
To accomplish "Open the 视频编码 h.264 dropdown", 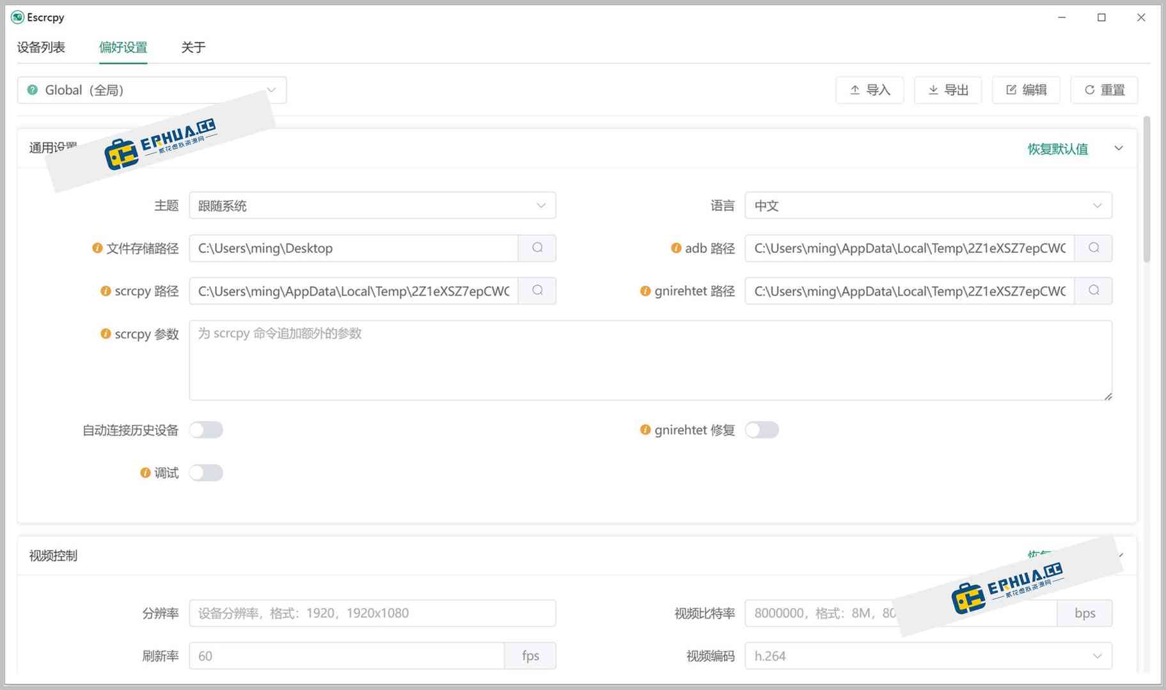I will 928,656.
